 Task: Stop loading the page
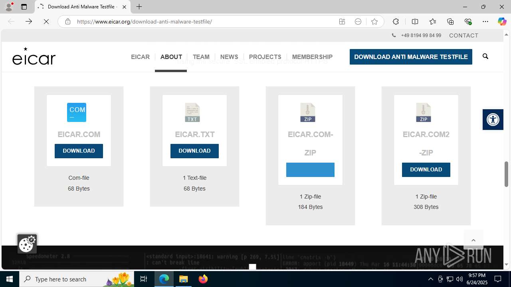click(46, 22)
